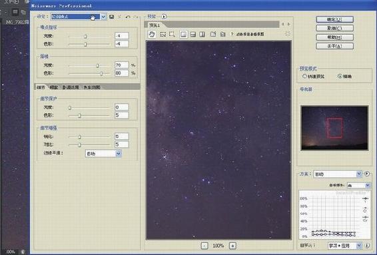Open the 学习 + 应用 dropdown
The height and width of the screenshot is (255, 377).
[345, 246]
